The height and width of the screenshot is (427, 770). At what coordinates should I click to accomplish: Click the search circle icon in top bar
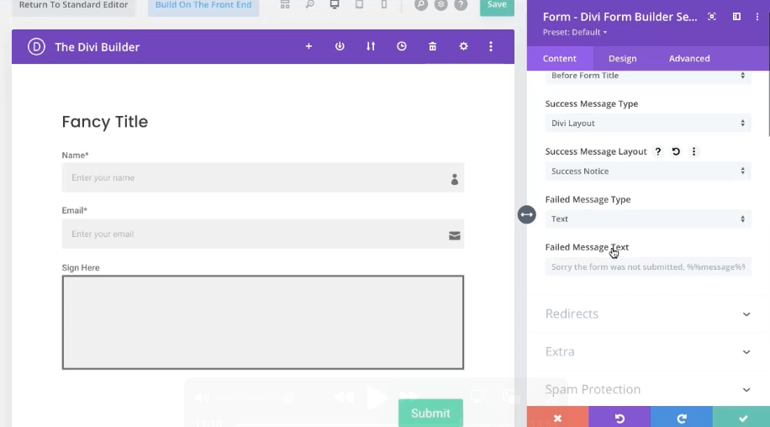pyautogui.click(x=421, y=4)
